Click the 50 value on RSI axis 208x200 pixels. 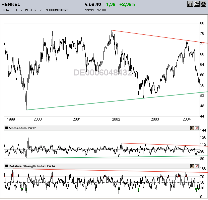(202, 182)
